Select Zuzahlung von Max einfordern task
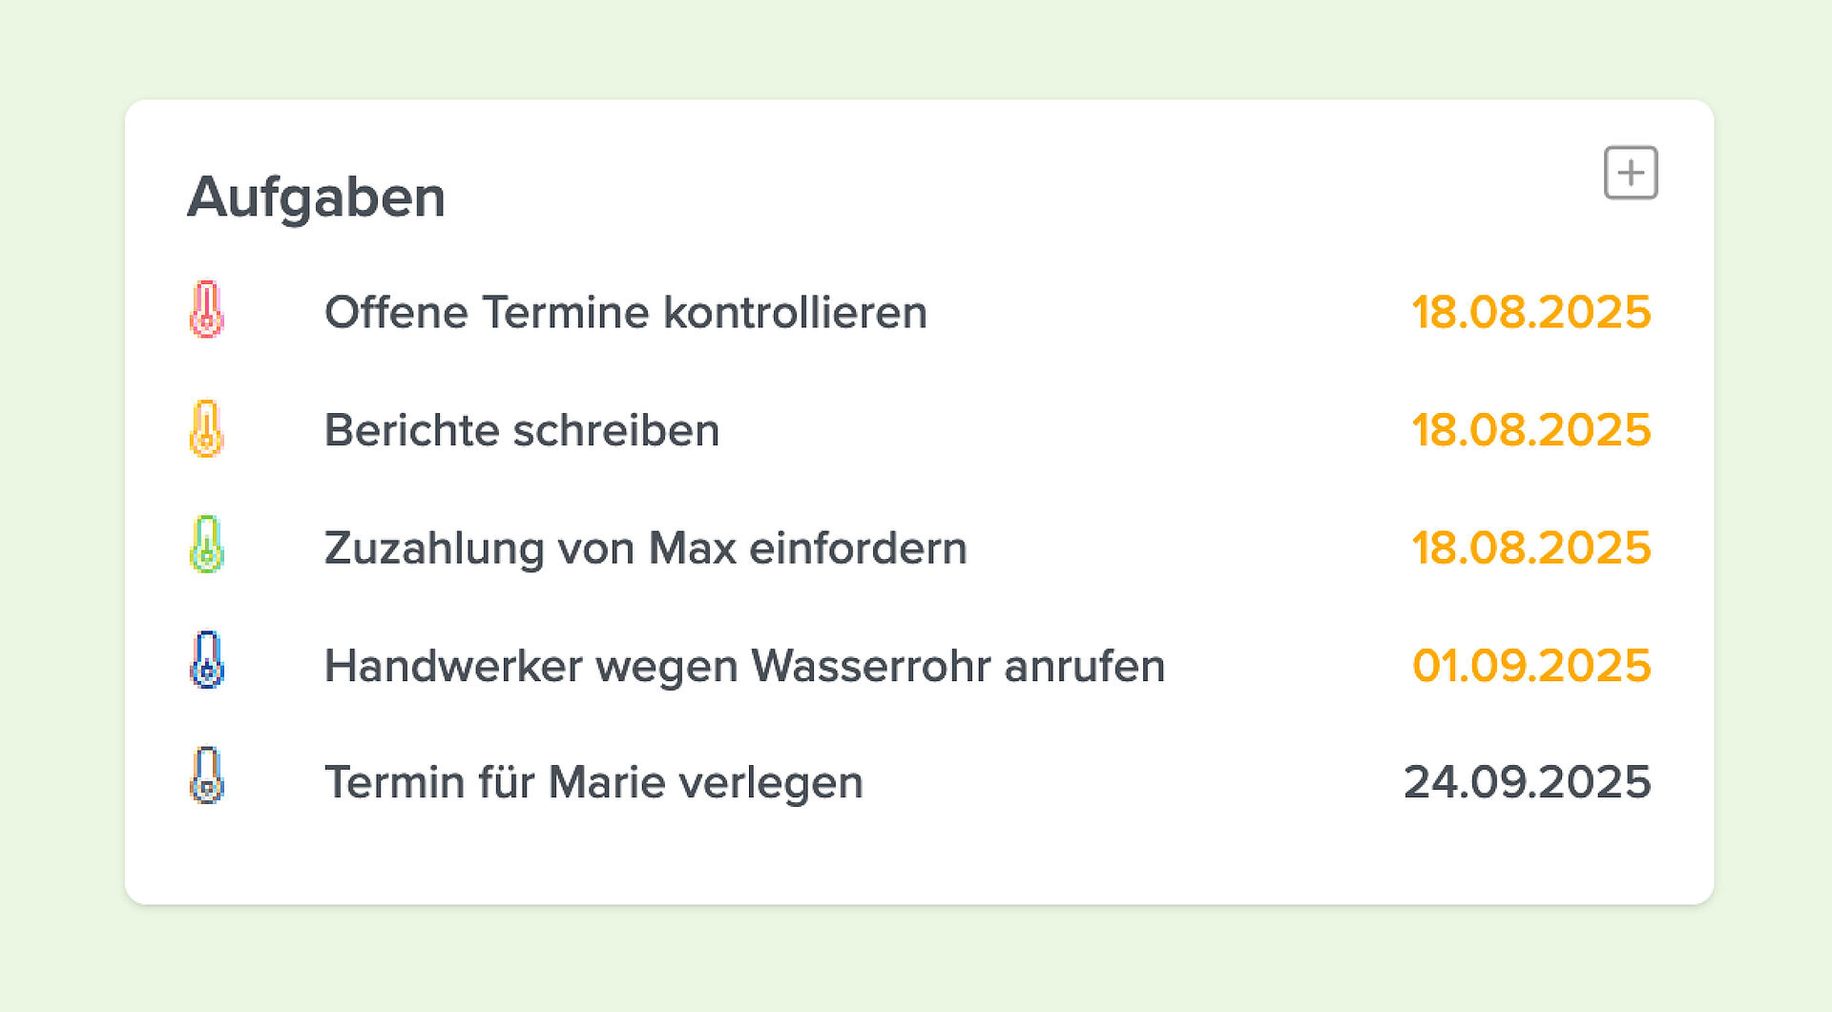Viewport: 1832px width, 1012px height. [x=646, y=547]
